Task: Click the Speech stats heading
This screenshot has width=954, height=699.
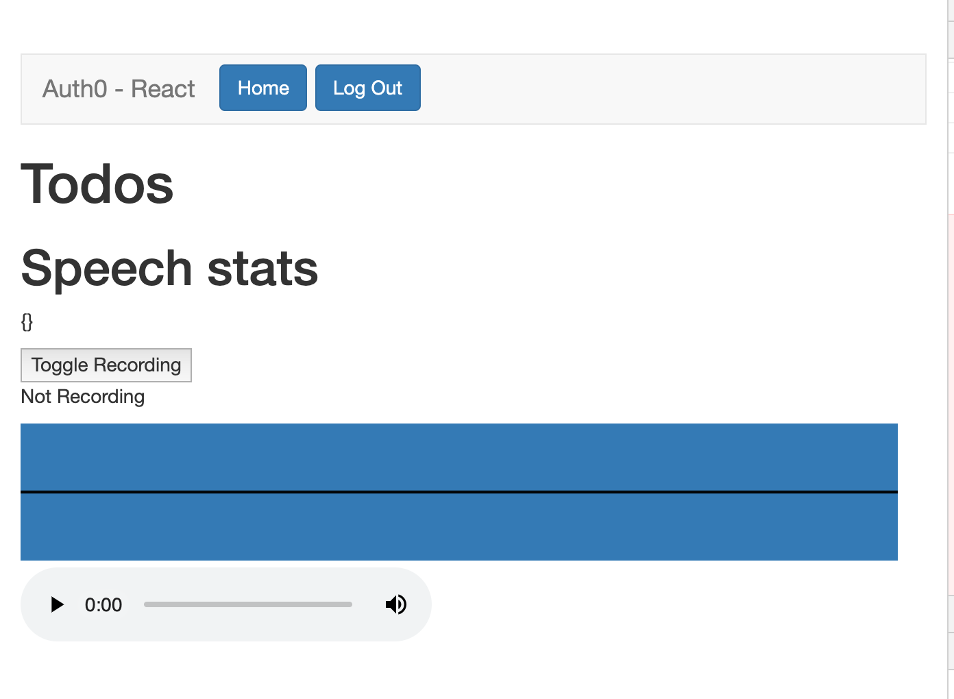Action: (170, 268)
